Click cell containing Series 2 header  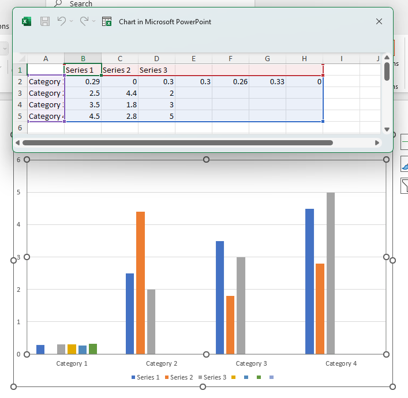tap(119, 70)
